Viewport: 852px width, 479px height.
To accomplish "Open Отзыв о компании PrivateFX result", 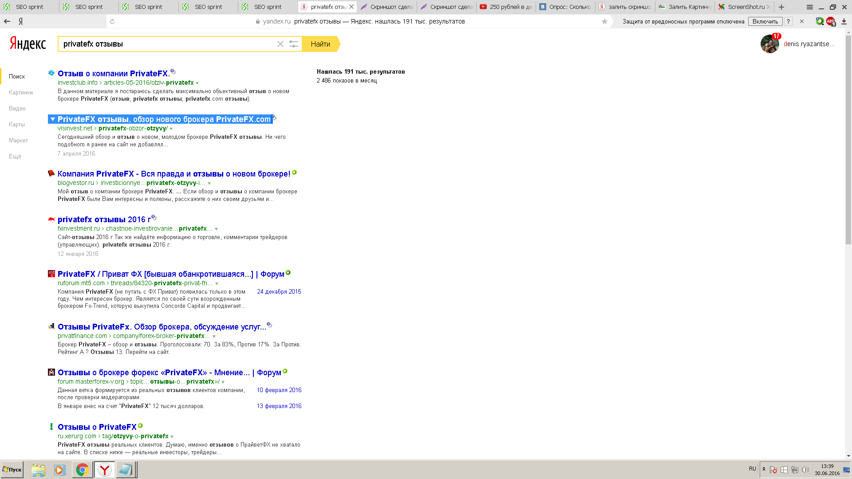I will click(113, 74).
